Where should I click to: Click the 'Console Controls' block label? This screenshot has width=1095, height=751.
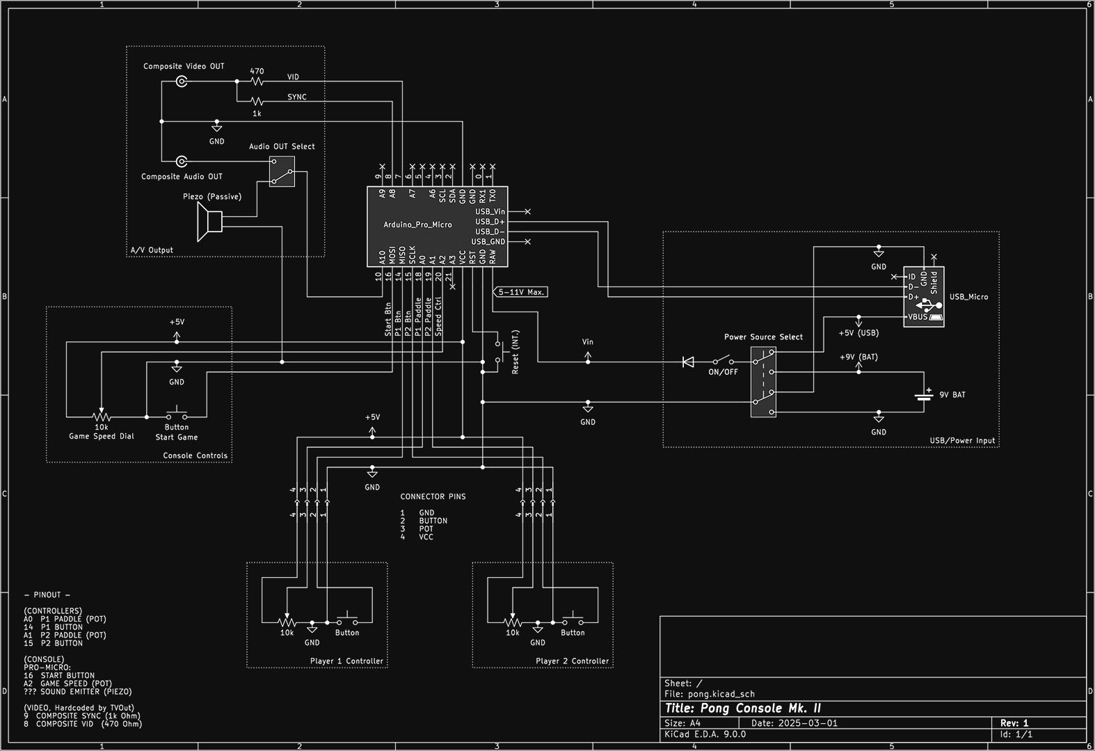click(x=195, y=456)
